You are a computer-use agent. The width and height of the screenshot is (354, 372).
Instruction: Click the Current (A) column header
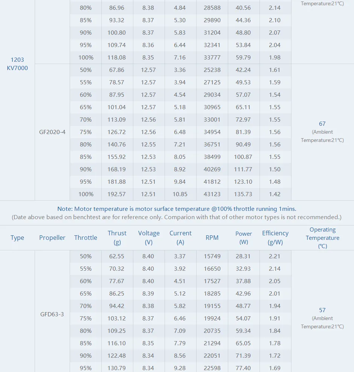[180, 238]
